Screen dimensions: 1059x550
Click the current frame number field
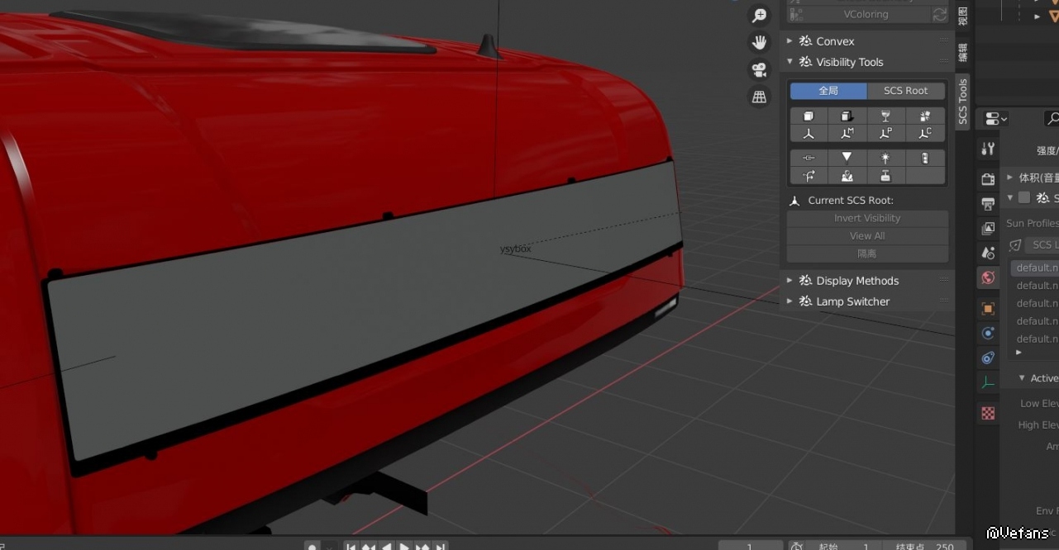750,546
